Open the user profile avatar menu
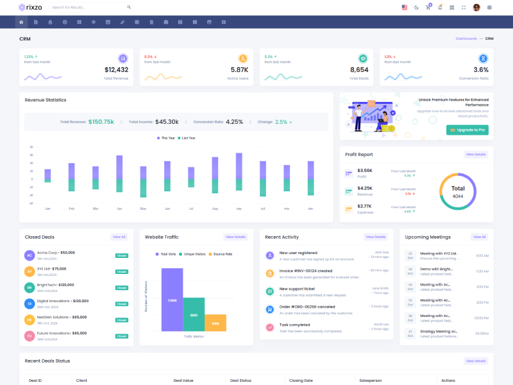This screenshot has height=385, width=513. point(476,8)
